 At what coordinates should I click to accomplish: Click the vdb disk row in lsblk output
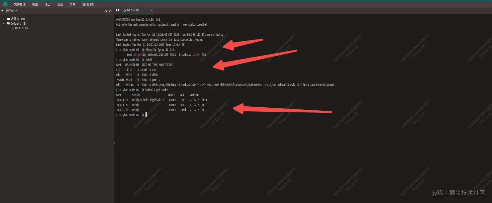tap(225, 85)
